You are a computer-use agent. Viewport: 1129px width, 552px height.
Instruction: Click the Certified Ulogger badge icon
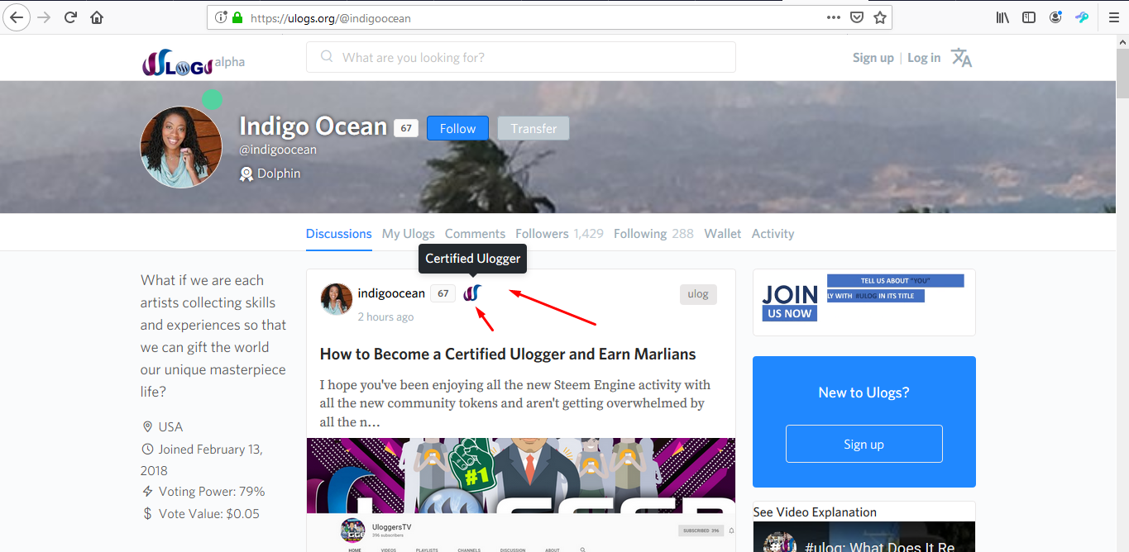(472, 293)
